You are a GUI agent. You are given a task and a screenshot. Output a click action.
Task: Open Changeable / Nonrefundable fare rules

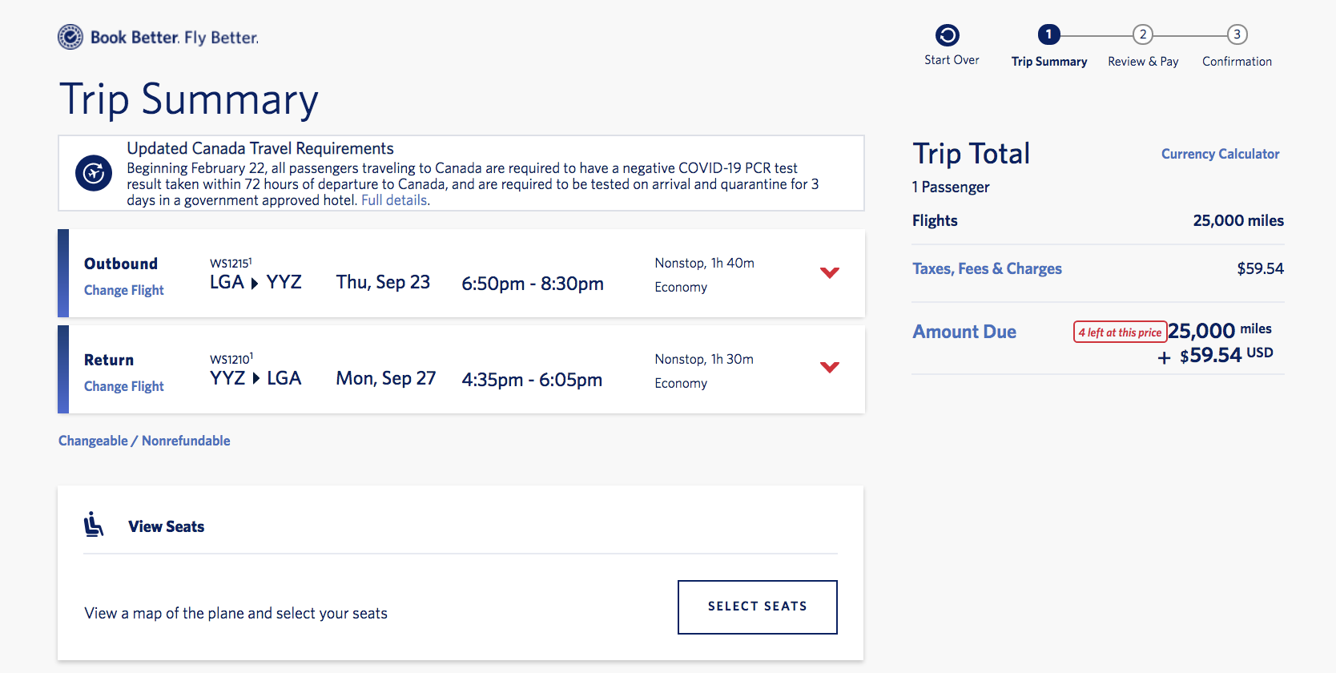coord(144,441)
